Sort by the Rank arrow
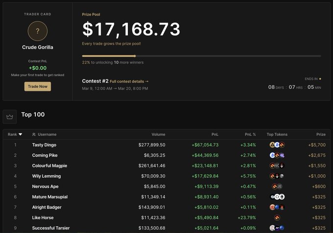This screenshot has width=333, height=233. click(21, 134)
